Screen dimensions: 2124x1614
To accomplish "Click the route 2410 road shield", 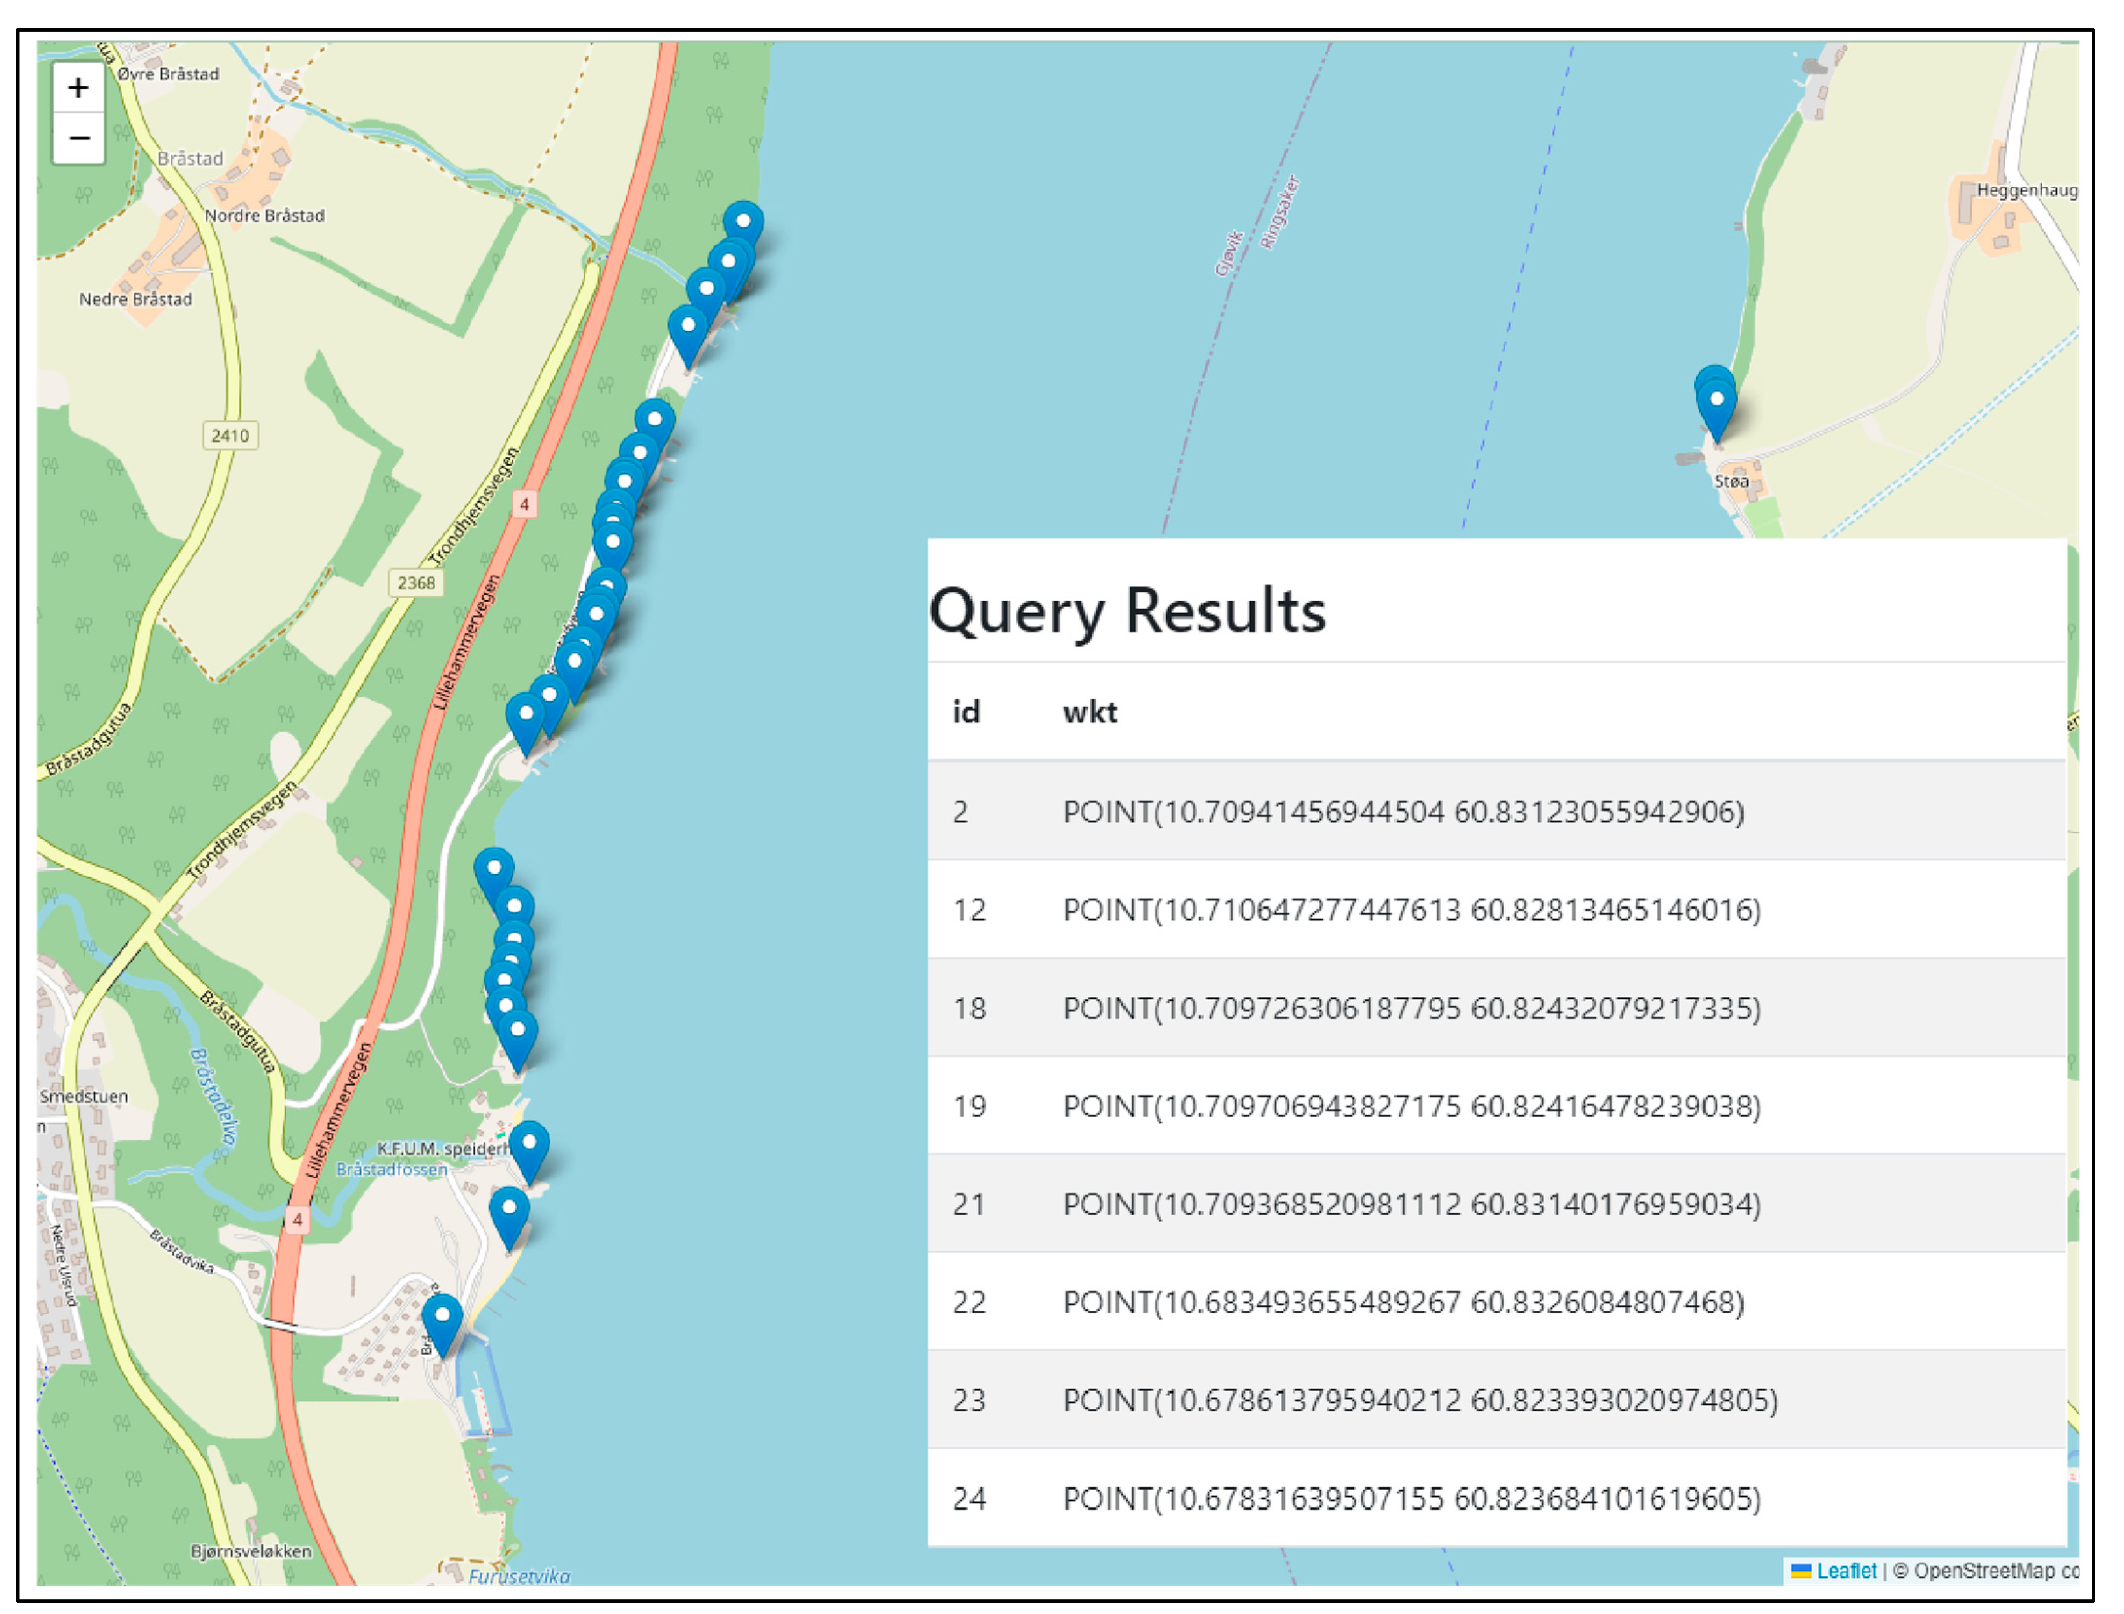I will [x=230, y=435].
